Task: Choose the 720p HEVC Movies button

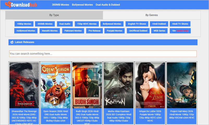Action: pyautogui.click(x=87, y=24)
